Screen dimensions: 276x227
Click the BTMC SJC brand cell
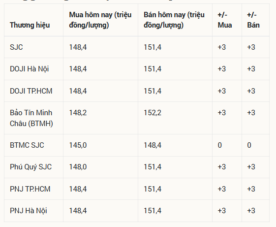pyautogui.click(x=27, y=145)
